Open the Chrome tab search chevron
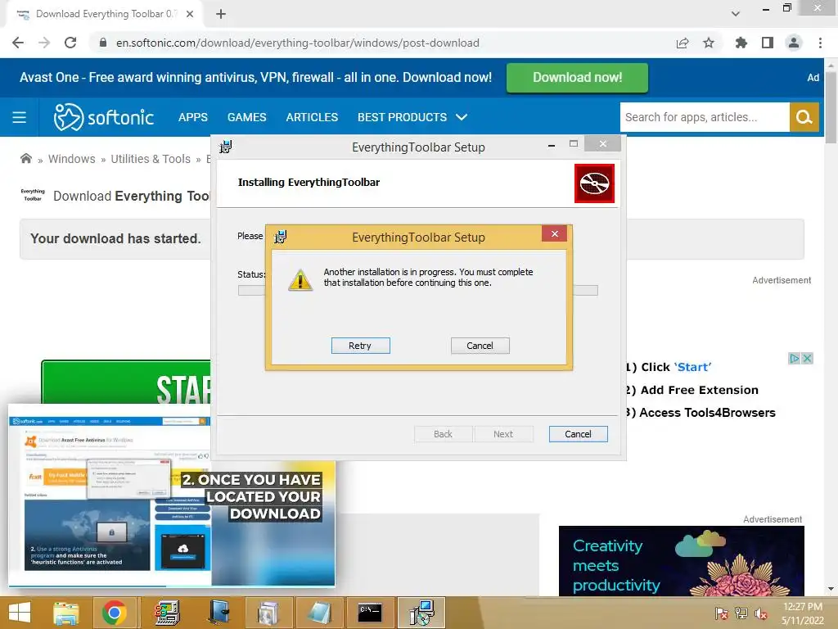This screenshot has height=629, width=838. [736, 14]
